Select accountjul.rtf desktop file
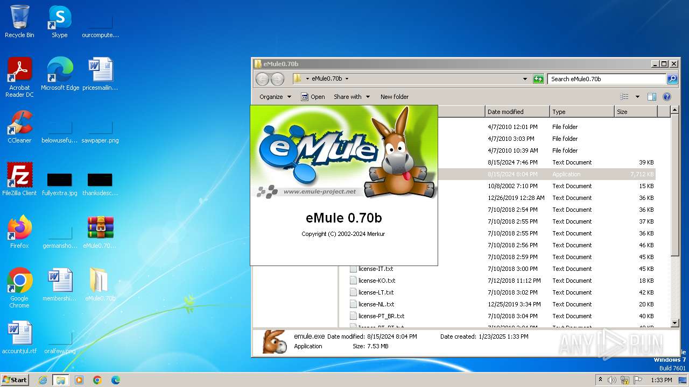This screenshot has width=689, height=387. click(19, 338)
